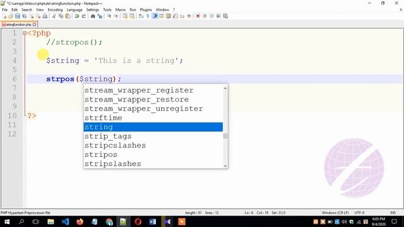Click the Close document toolbar icon

click(x=32, y=16)
